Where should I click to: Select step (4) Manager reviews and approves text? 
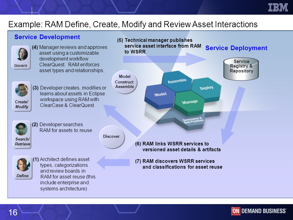[70, 59]
